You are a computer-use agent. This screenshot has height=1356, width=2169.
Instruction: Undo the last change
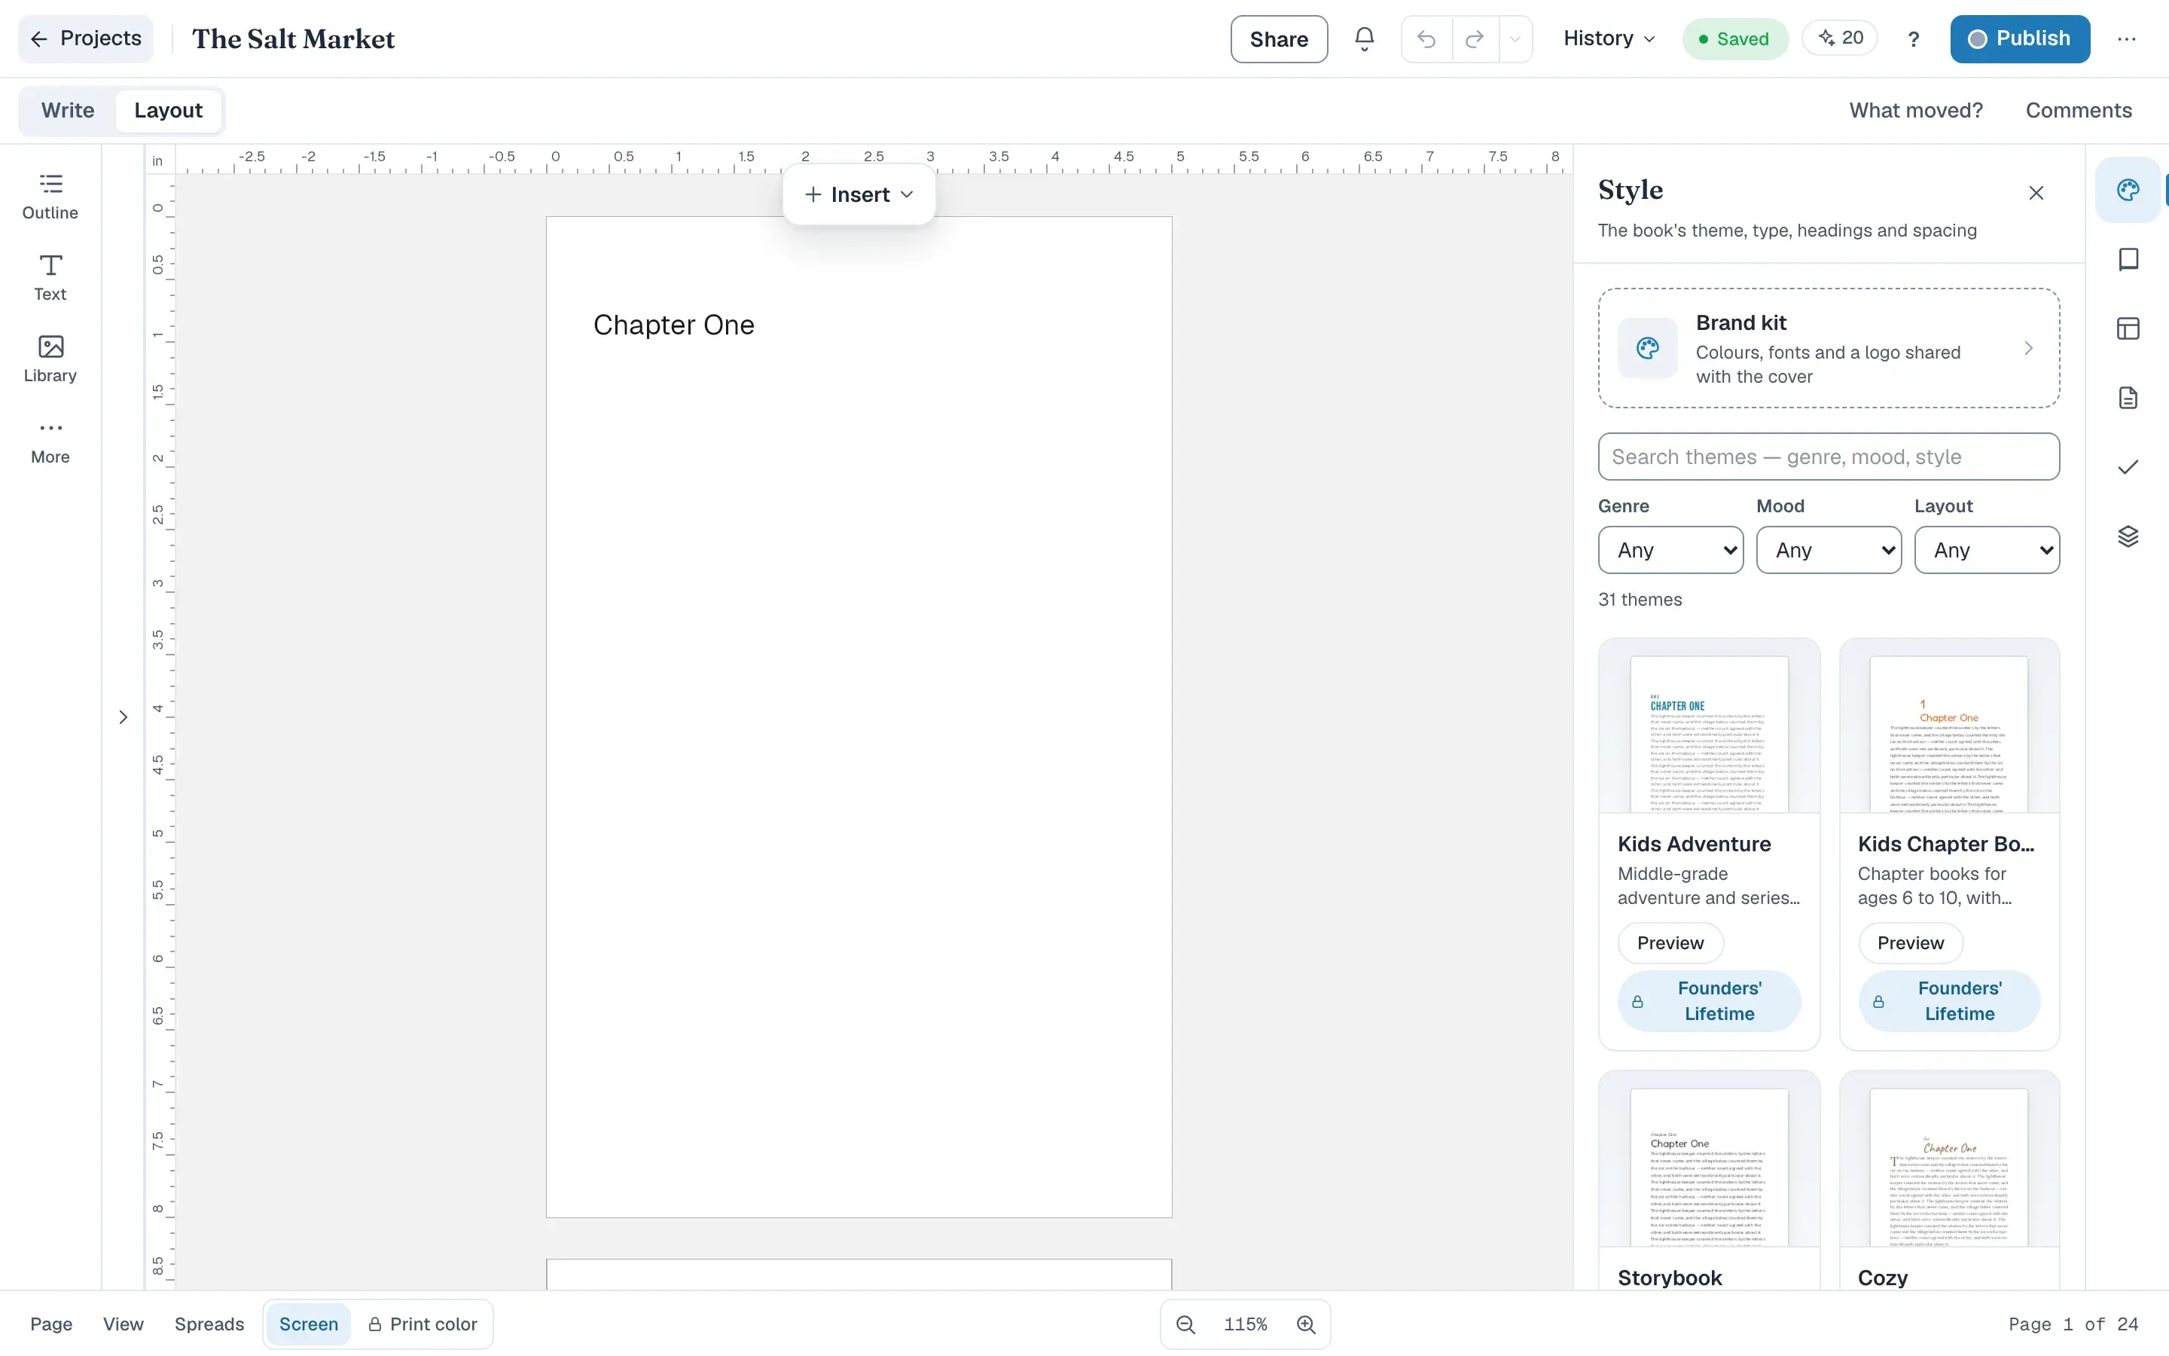coord(1426,38)
